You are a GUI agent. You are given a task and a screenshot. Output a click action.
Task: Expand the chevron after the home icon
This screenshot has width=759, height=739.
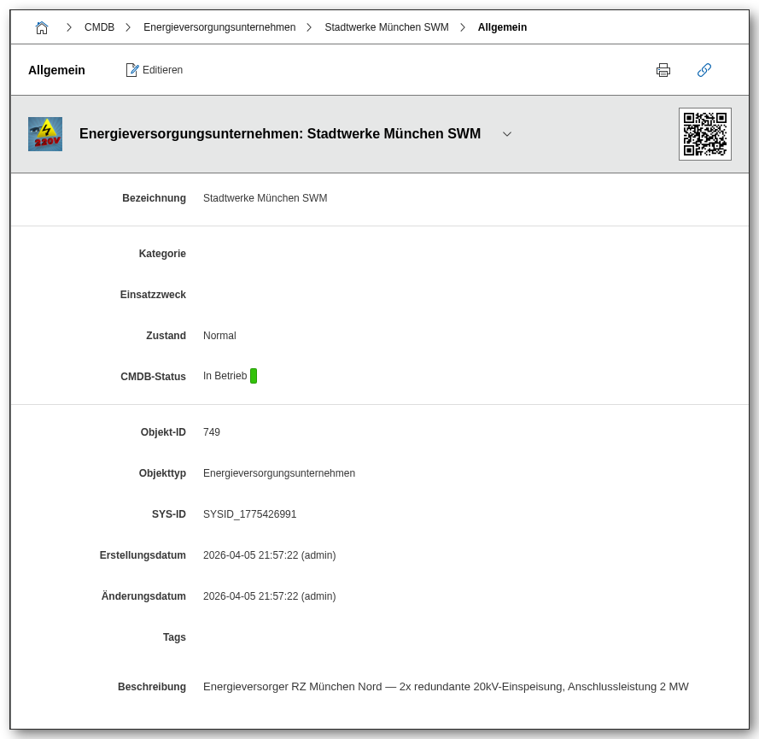click(69, 27)
